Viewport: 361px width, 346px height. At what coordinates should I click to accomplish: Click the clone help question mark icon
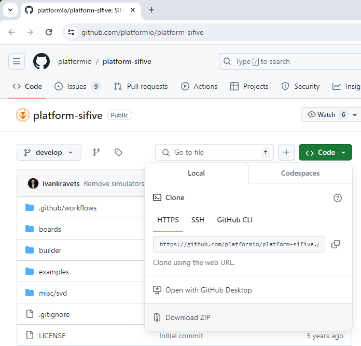[338, 198]
